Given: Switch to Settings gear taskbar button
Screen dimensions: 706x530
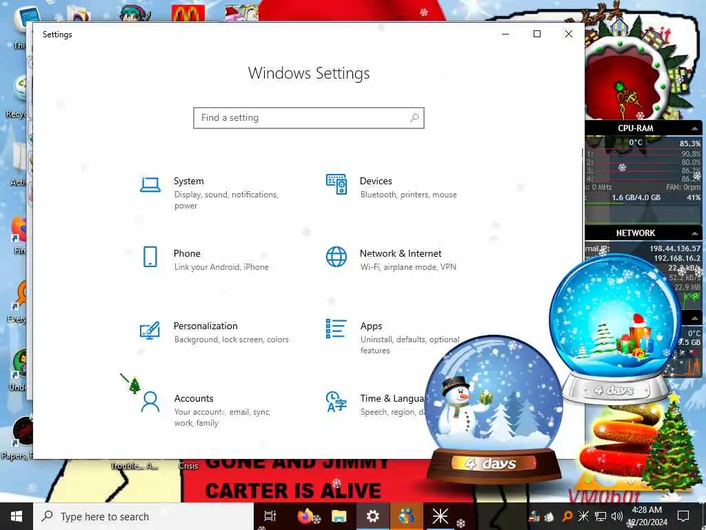Looking at the screenshot, I should click(373, 516).
